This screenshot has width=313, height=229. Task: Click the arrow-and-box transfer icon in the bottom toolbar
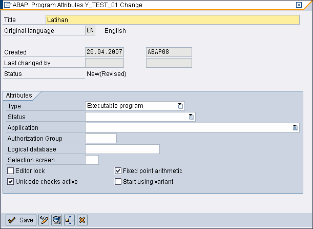coord(69,220)
